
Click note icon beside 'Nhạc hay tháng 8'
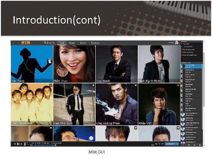(182, 52)
